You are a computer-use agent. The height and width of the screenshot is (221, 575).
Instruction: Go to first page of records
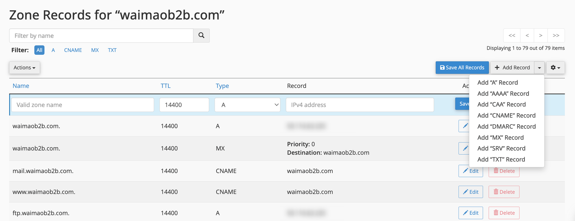coord(512,36)
